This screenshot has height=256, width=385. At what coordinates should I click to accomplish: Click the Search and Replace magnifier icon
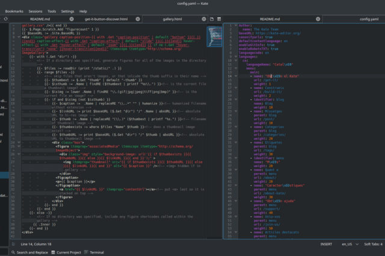click(x=13, y=252)
